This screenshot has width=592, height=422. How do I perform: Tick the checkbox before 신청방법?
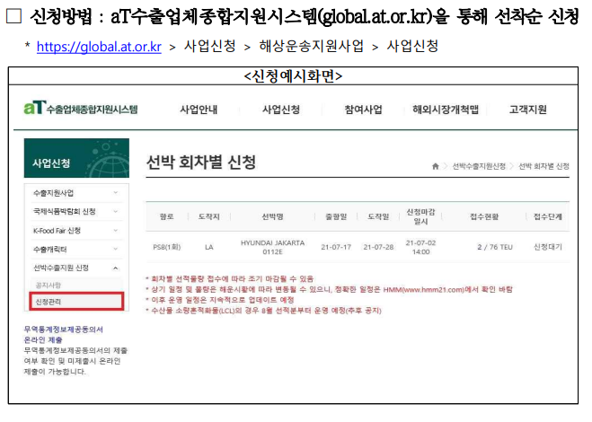tap(14, 16)
